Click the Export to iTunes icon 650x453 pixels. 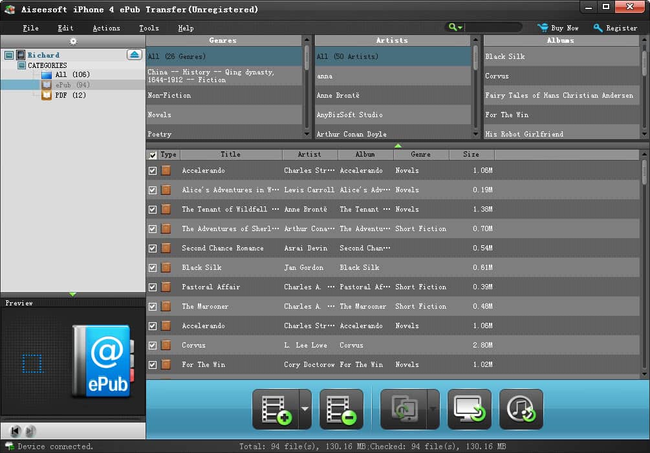tap(521, 408)
